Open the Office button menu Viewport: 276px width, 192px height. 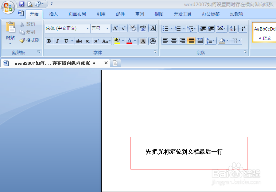click(x=8, y=7)
